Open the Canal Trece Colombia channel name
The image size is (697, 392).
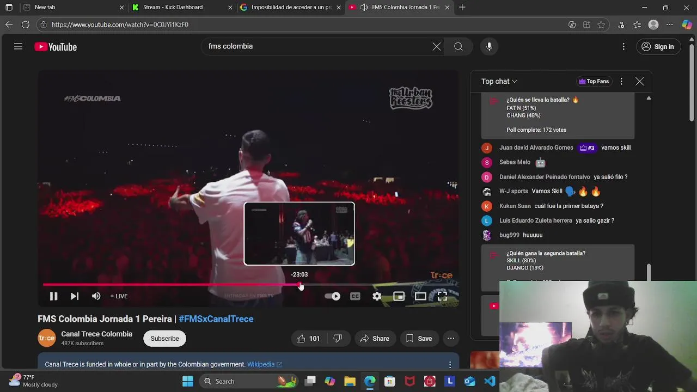[x=96, y=334]
